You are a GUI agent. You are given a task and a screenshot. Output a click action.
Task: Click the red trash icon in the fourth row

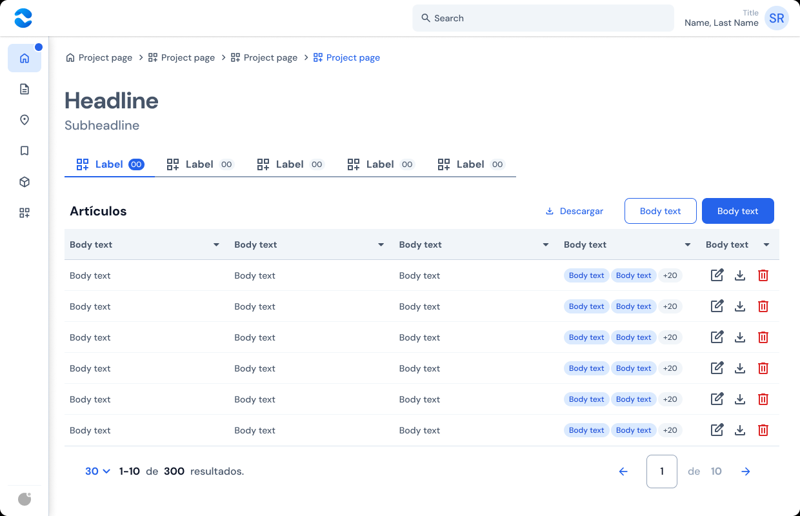tap(763, 368)
